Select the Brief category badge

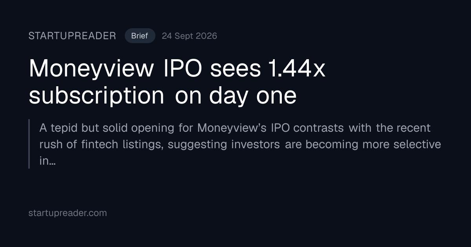coord(140,36)
